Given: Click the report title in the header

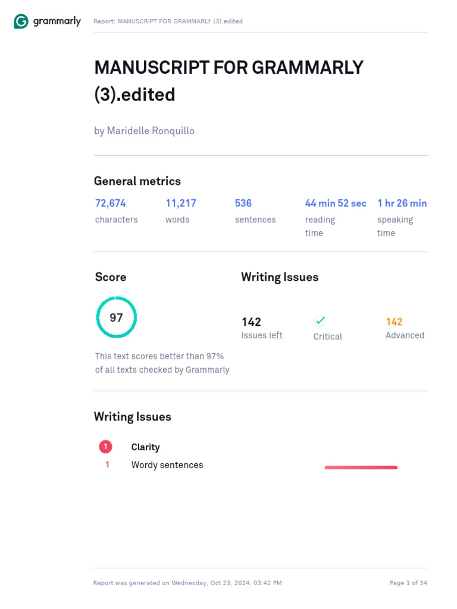Looking at the screenshot, I should [168, 21].
